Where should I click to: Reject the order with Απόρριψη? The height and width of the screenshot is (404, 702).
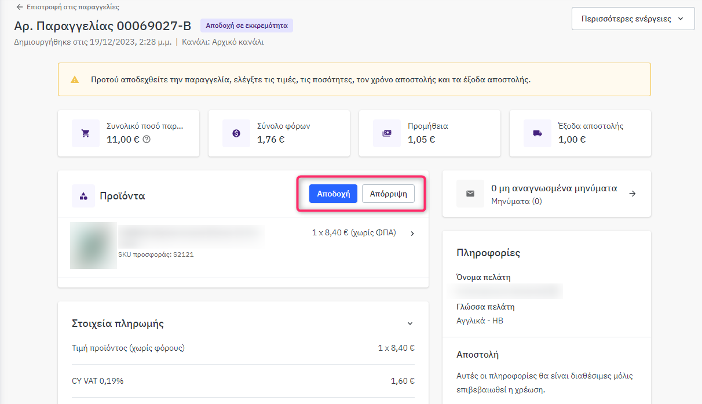point(389,194)
